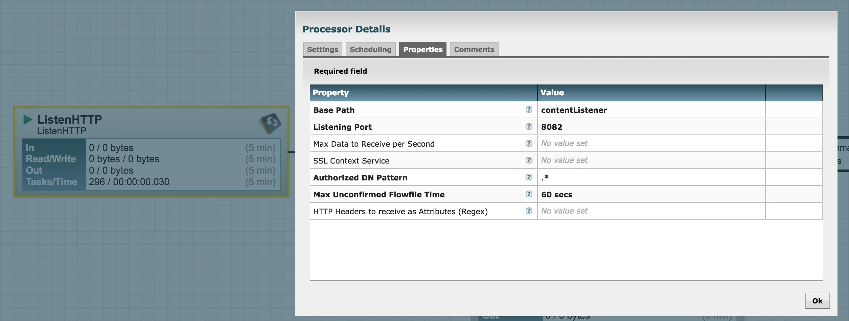Click the Base Path property name

tap(334, 110)
